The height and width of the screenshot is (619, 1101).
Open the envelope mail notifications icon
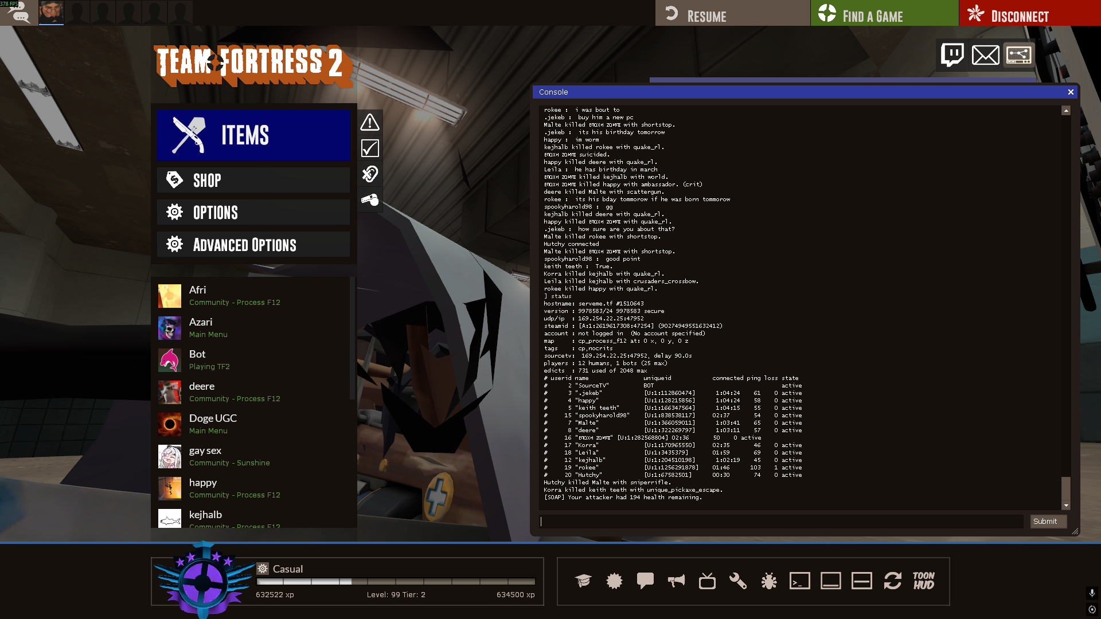(x=986, y=55)
